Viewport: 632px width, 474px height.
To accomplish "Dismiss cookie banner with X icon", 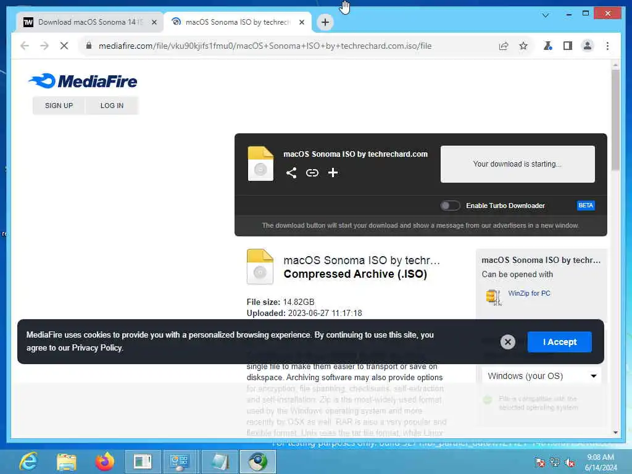I will (x=507, y=342).
